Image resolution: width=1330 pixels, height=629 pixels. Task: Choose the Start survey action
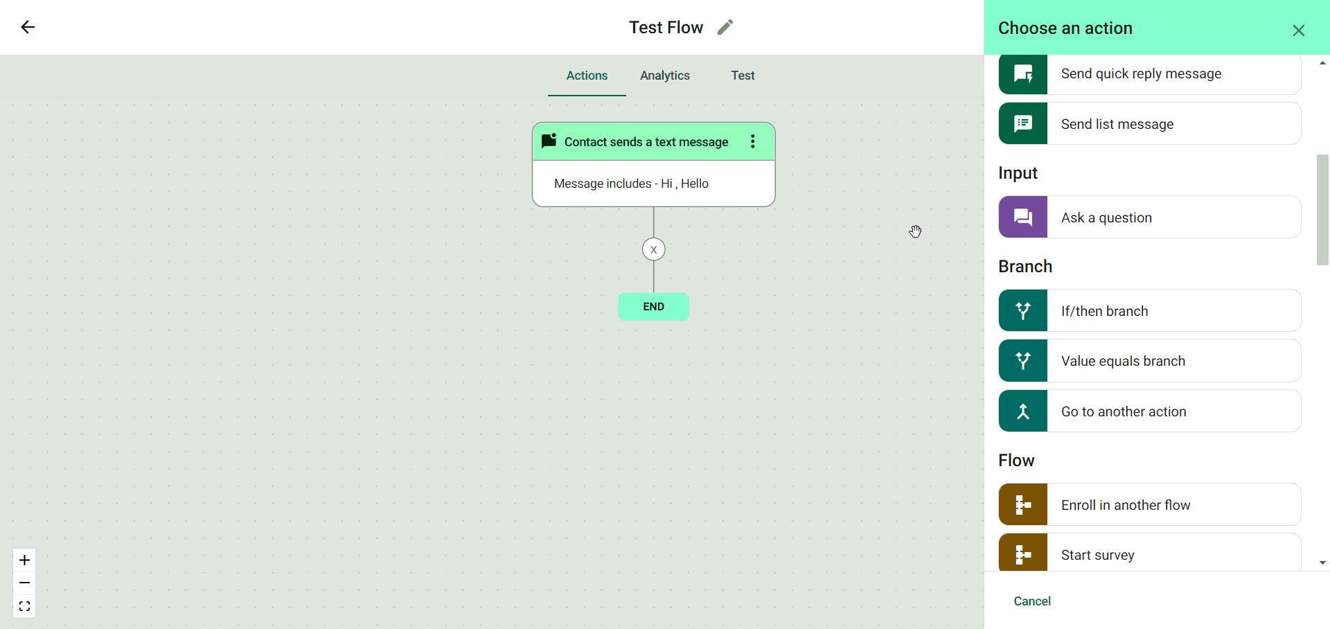[x=1150, y=554]
